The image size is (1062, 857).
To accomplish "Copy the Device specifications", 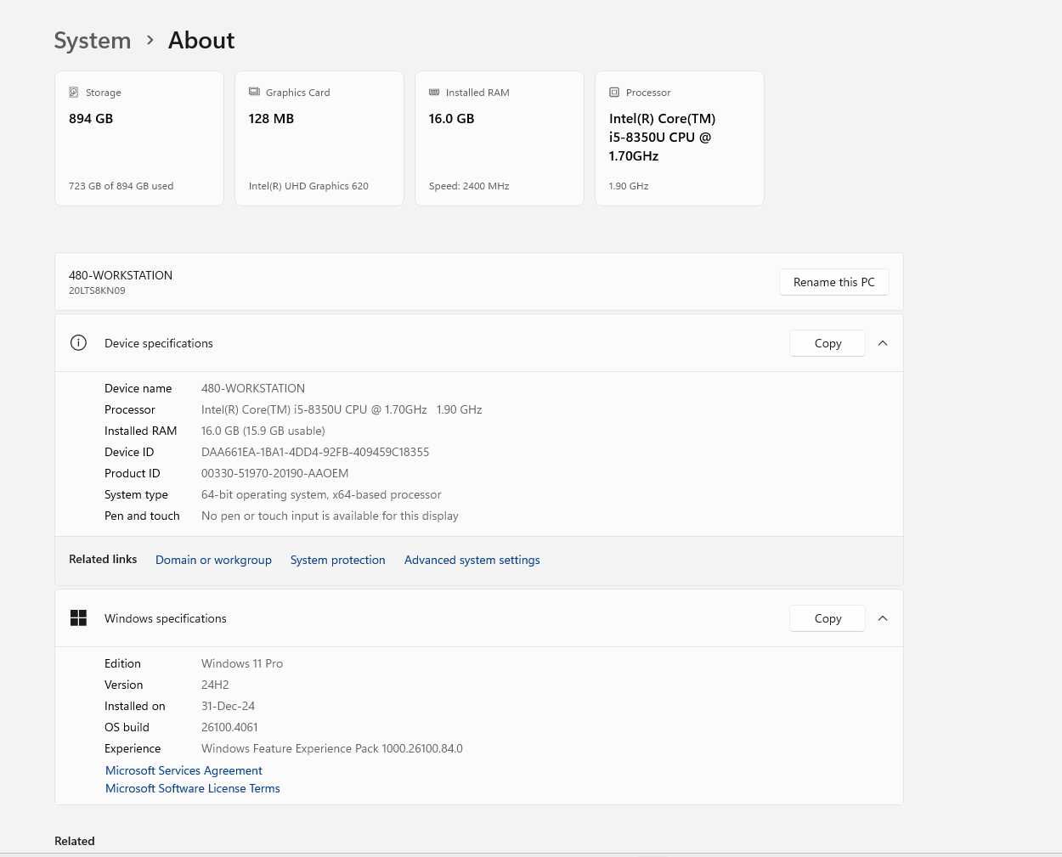I will [x=828, y=343].
